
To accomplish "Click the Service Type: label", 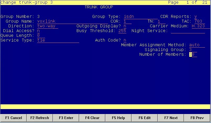I will tap(17, 40).
